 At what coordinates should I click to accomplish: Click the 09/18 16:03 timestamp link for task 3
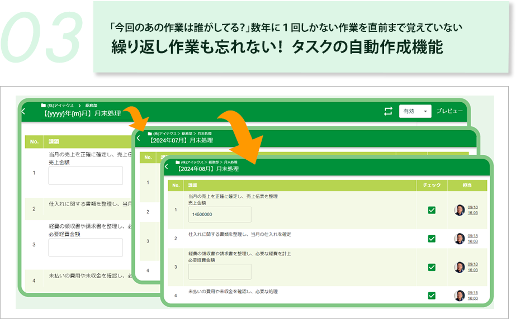pos(472,267)
